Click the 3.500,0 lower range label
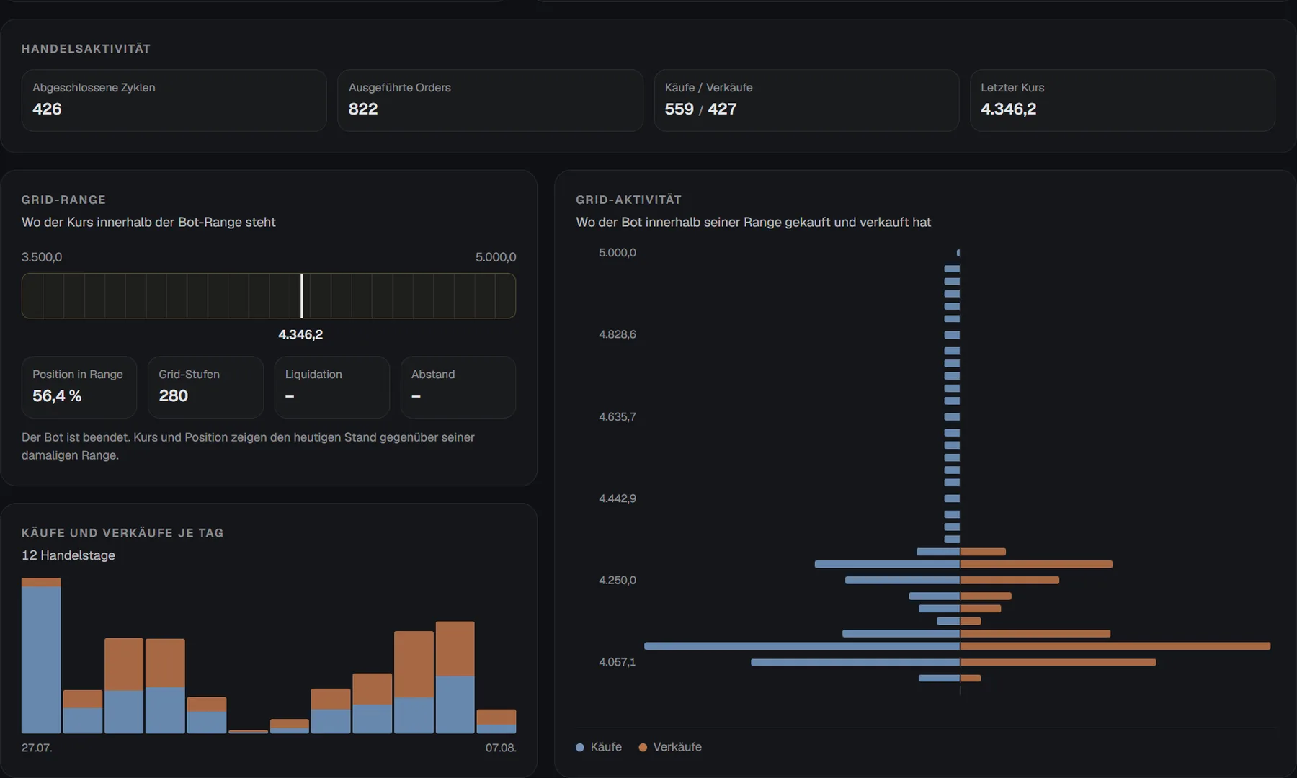 (x=42, y=257)
